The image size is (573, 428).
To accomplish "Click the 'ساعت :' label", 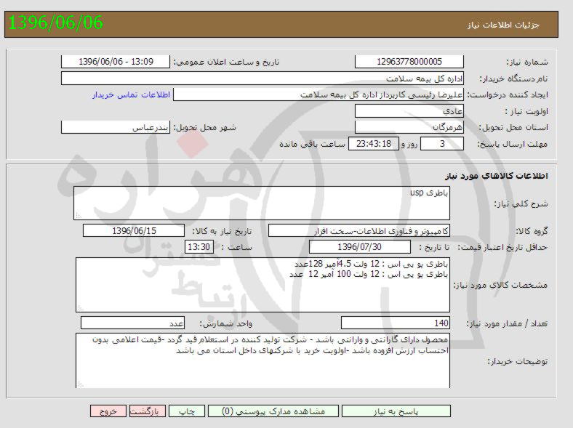I will [236, 248].
